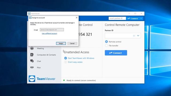Open the Grant easy access link
Screen dimensions: 171x96
coord(75,62)
